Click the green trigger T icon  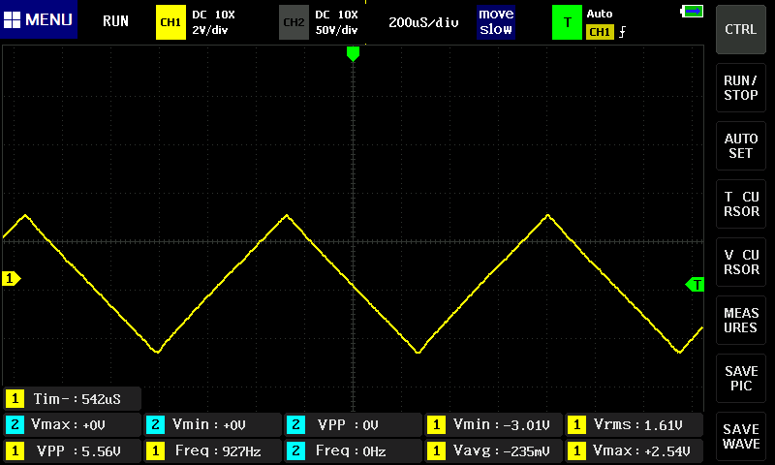click(x=567, y=21)
